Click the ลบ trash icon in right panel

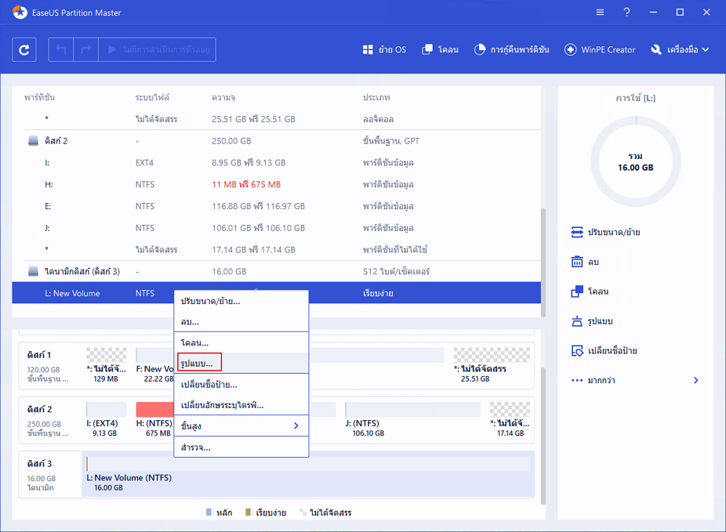(x=577, y=261)
